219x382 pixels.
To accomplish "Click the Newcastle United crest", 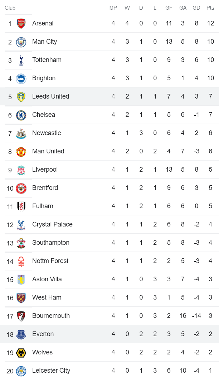I will coord(21,133).
